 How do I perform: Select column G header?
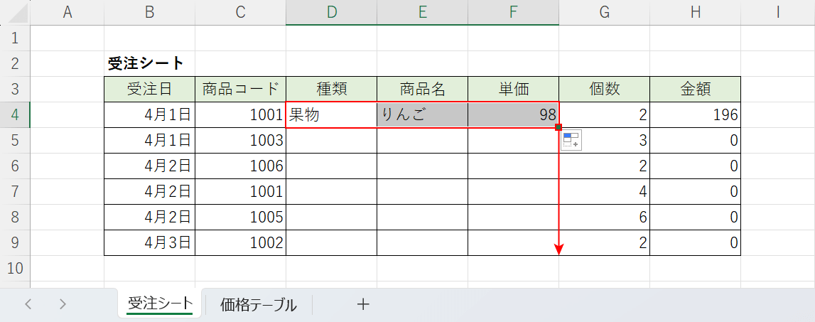(x=604, y=12)
